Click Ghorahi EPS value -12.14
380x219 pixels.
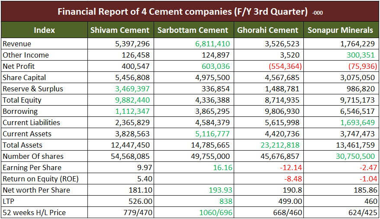point(291,167)
